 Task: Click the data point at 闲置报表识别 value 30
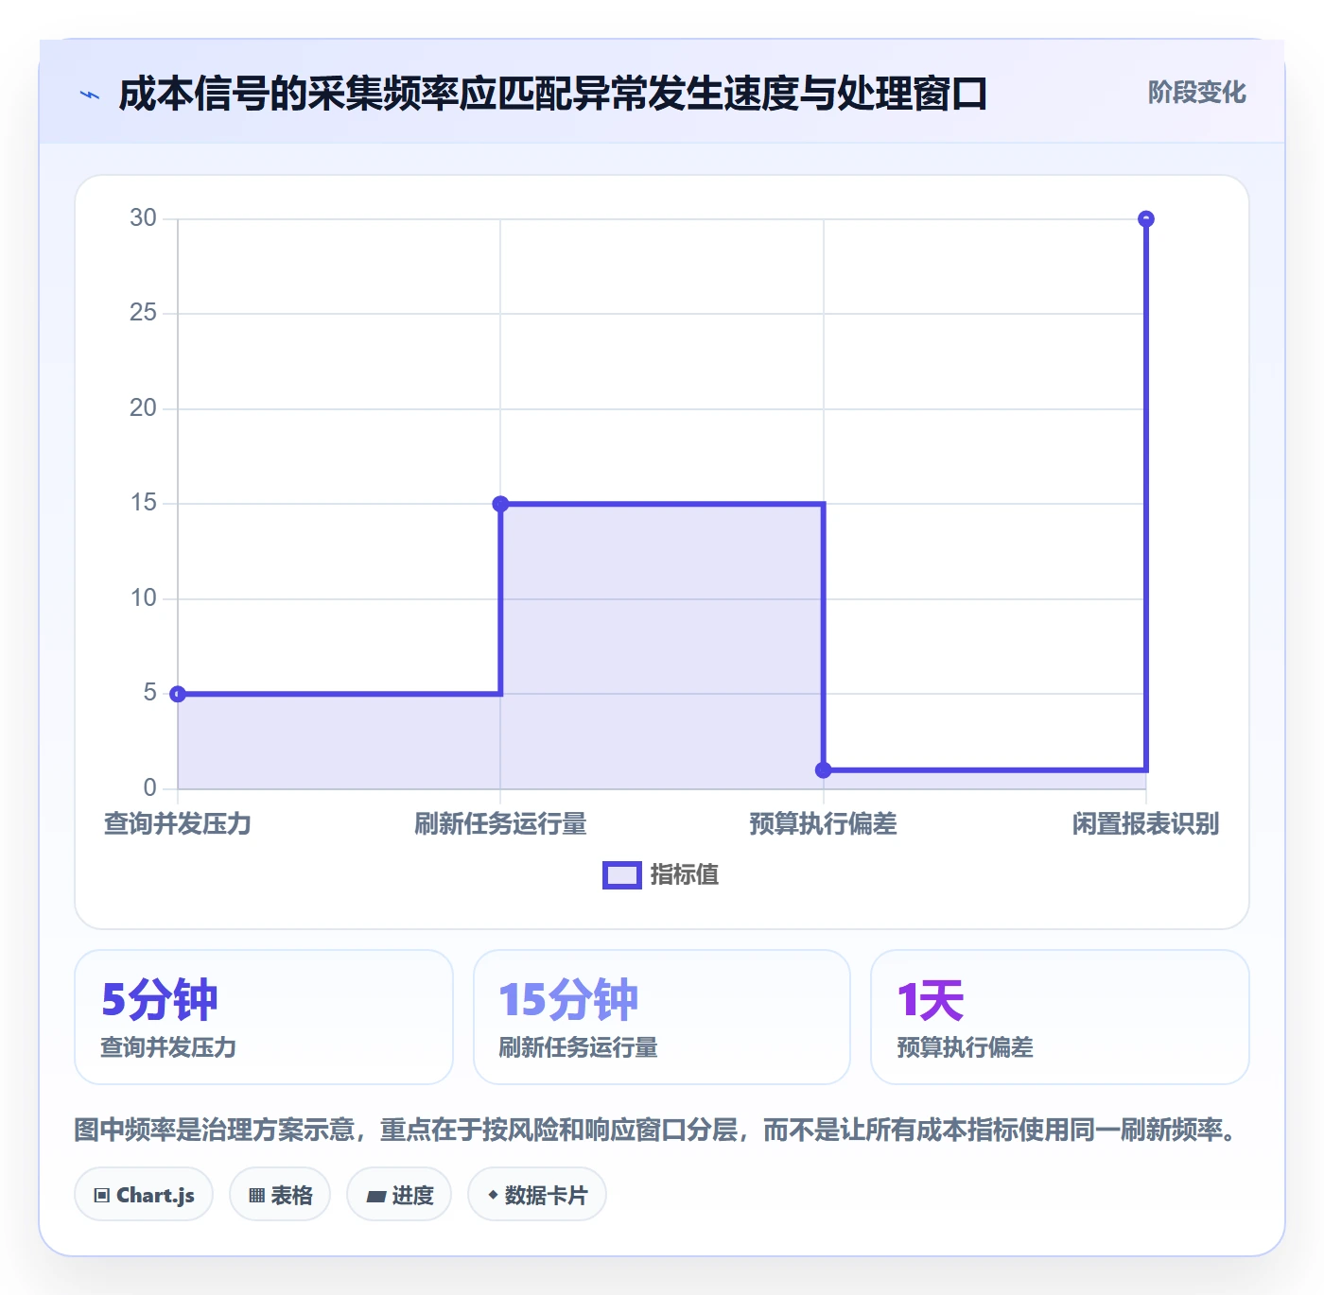(x=1146, y=219)
